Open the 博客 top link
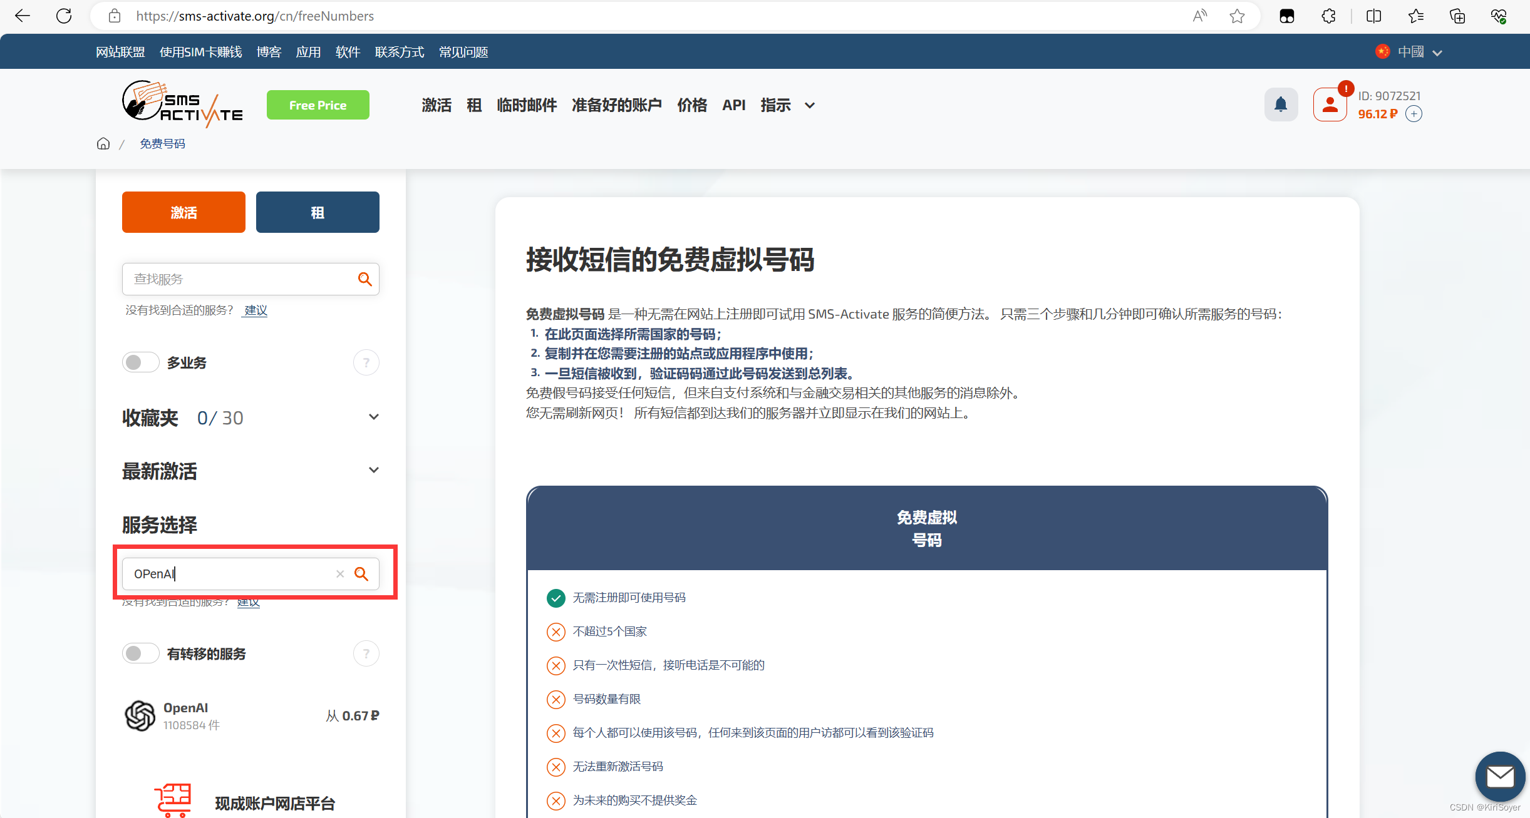The width and height of the screenshot is (1530, 818). pos(269,52)
